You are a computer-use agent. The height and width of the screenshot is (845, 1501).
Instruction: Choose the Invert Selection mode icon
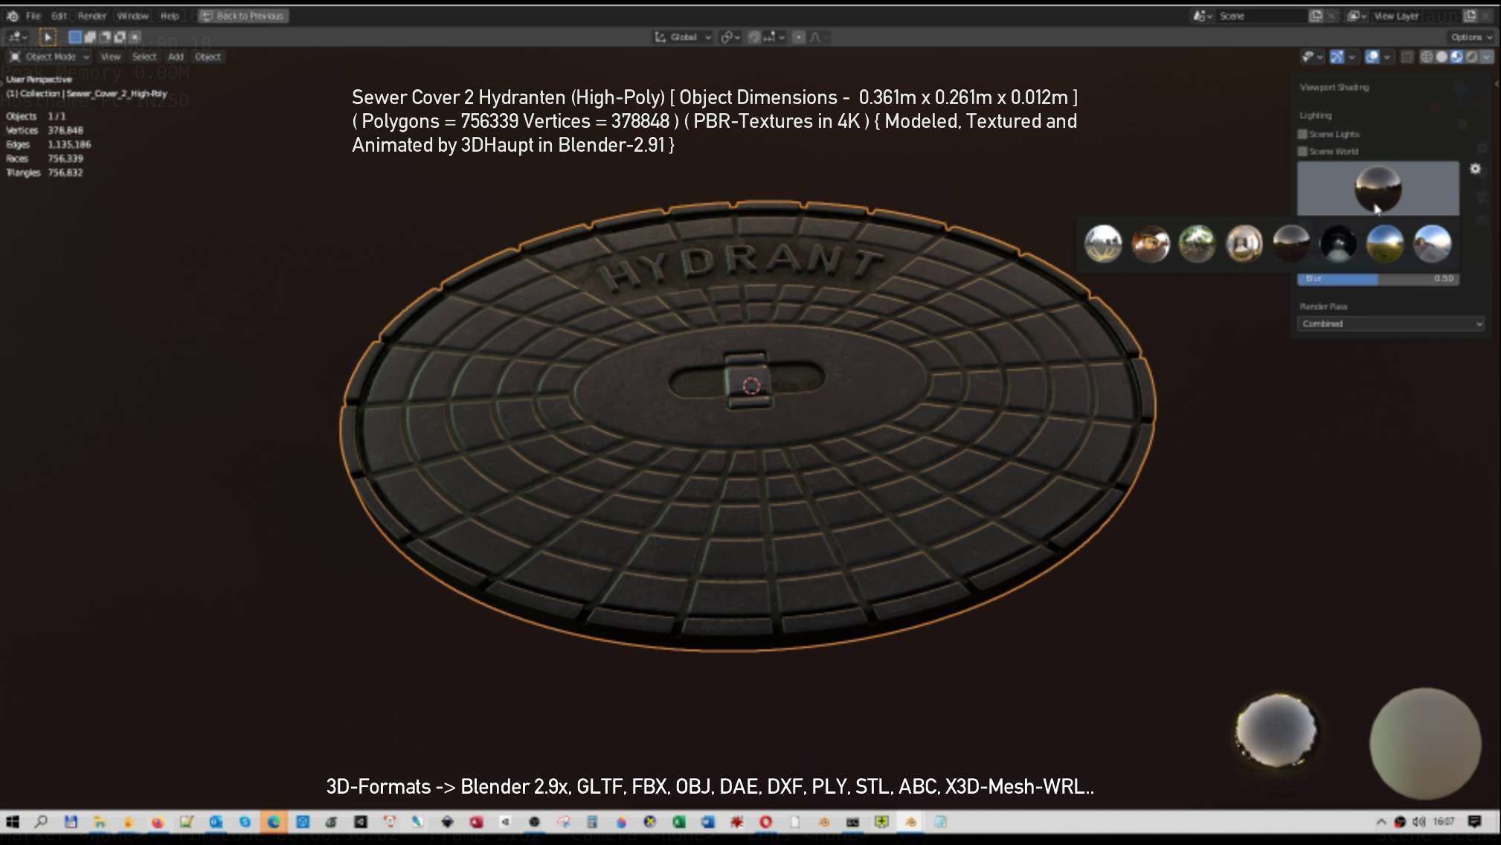point(120,36)
